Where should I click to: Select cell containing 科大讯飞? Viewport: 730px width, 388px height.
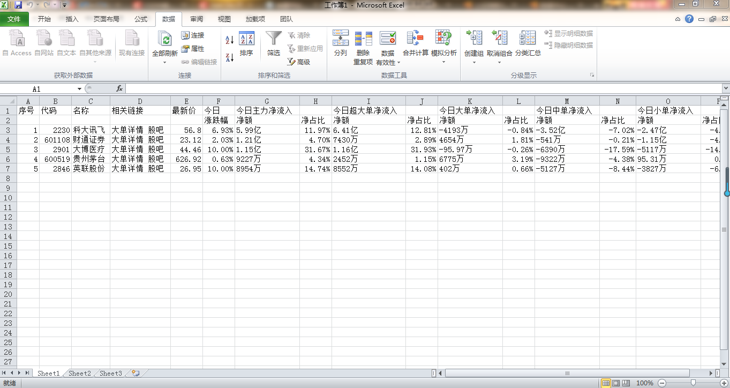91,130
